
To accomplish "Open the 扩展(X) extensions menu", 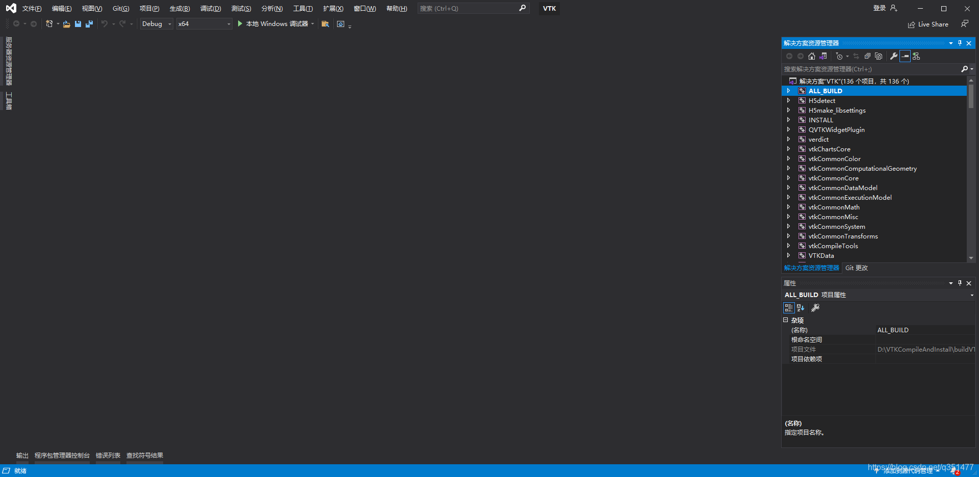I will pyautogui.click(x=333, y=9).
